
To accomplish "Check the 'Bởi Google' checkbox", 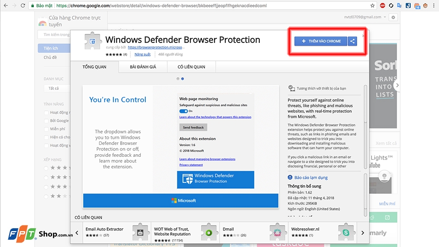I will coord(46,121).
